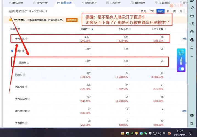
Task: Click help icon next to 我的淘宝
Action: pyautogui.click(x=26, y=87)
